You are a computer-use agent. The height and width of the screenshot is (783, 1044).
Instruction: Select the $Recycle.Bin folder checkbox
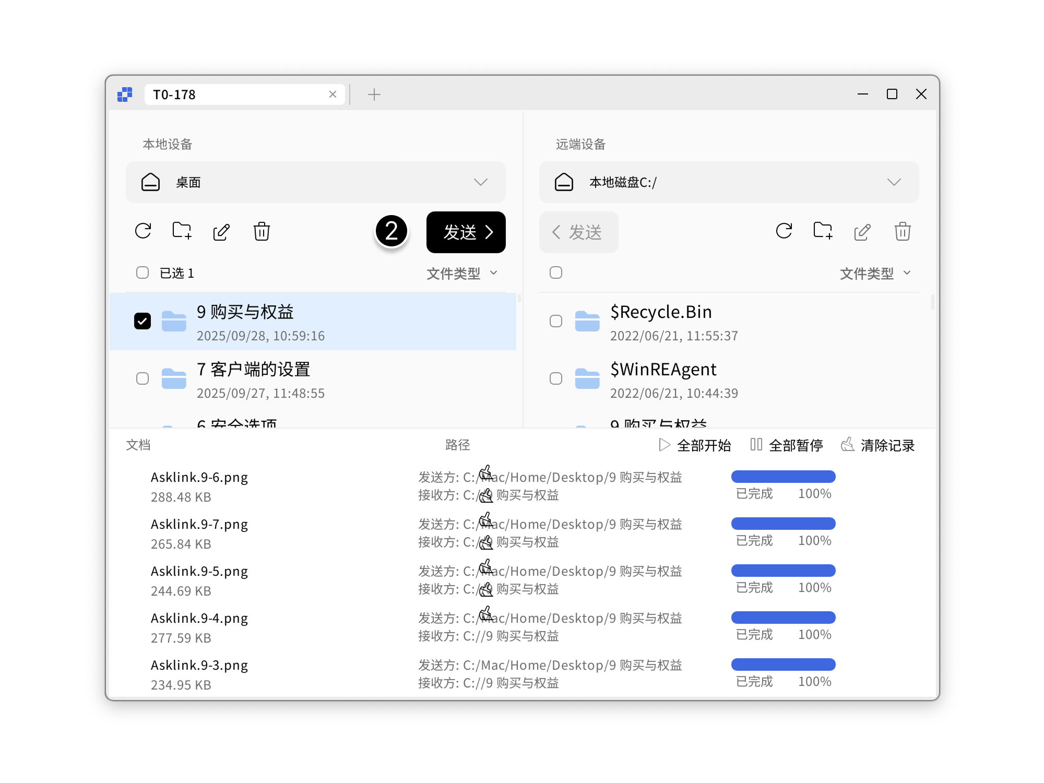coord(555,321)
